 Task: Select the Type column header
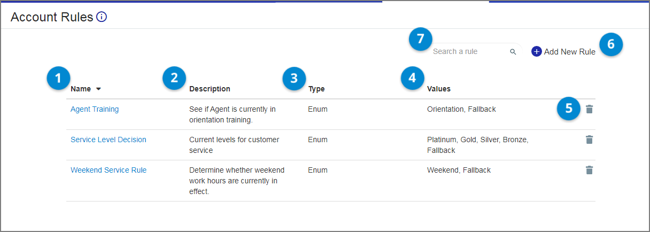tap(316, 89)
